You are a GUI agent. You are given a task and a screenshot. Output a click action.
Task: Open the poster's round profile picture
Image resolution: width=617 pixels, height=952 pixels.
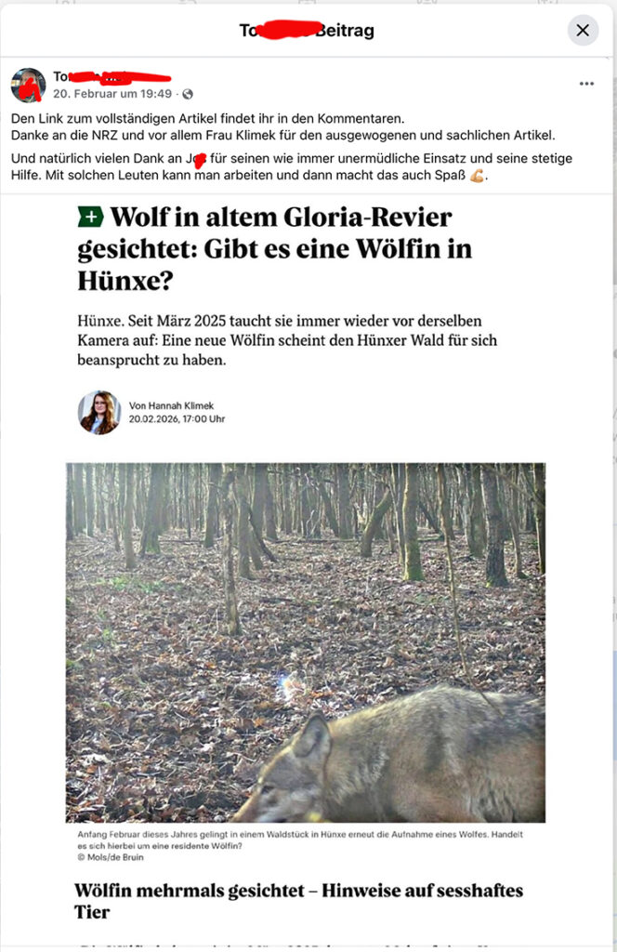click(x=28, y=85)
